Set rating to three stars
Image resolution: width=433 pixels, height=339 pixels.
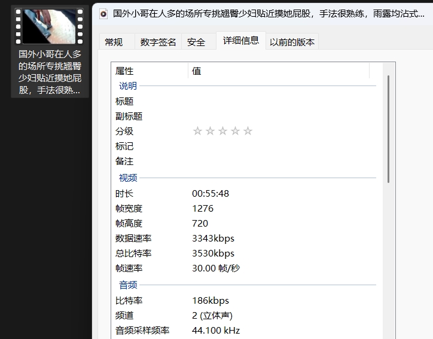pyautogui.click(x=222, y=131)
